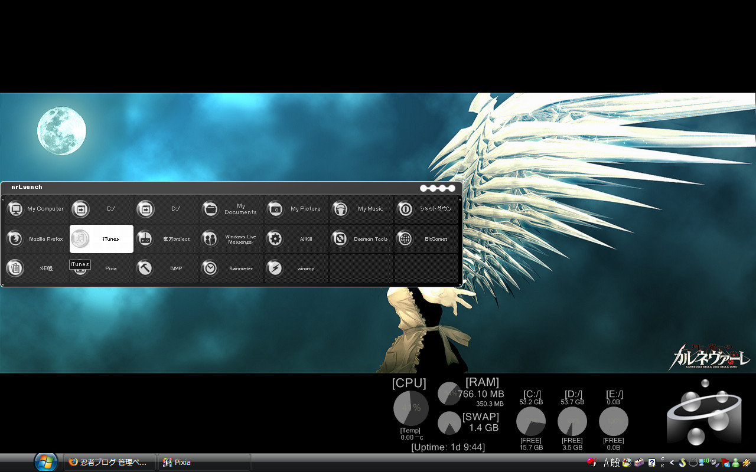Open the orange Winamp lightning tray icon
756x472 pixels.
pyautogui.click(x=747, y=463)
